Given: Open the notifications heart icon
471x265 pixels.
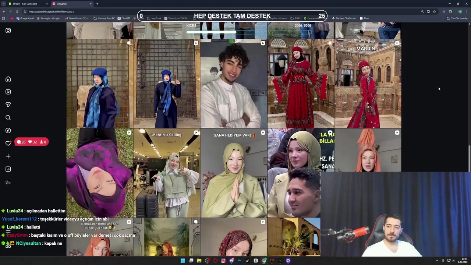Looking at the screenshot, I should pos(8,144).
